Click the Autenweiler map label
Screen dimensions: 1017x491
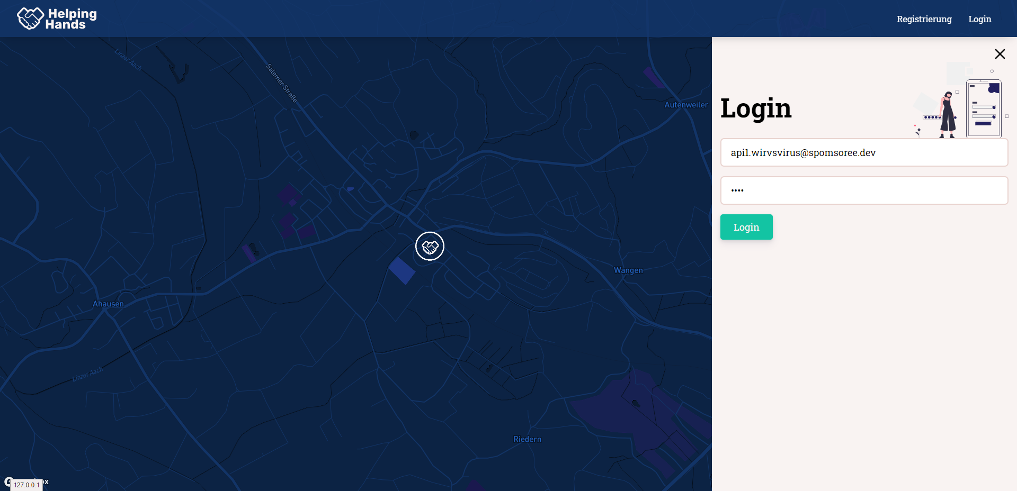tap(686, 105)
